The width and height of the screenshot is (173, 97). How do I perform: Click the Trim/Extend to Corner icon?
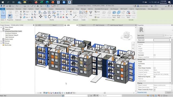click(x=54, y=16)
